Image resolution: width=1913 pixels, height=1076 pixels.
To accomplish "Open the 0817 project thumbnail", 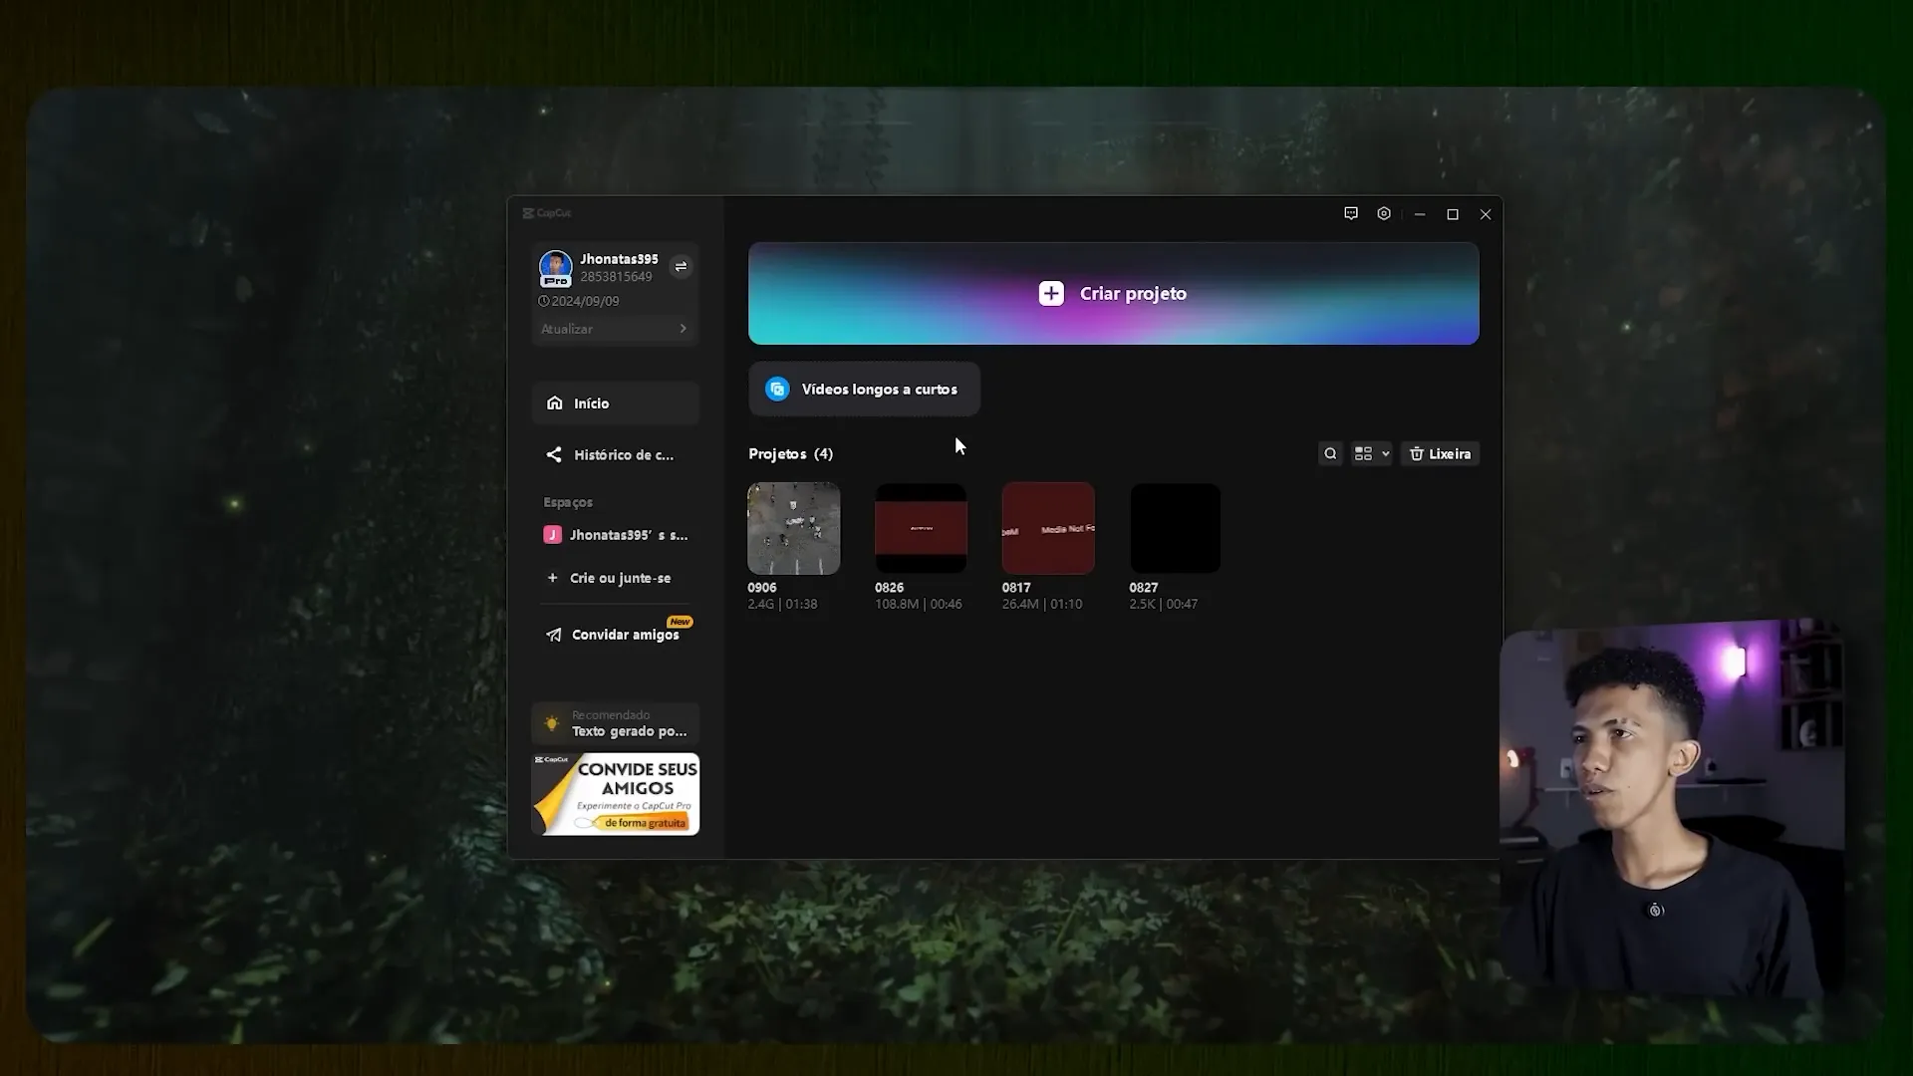I will (x=1047, y=528).
